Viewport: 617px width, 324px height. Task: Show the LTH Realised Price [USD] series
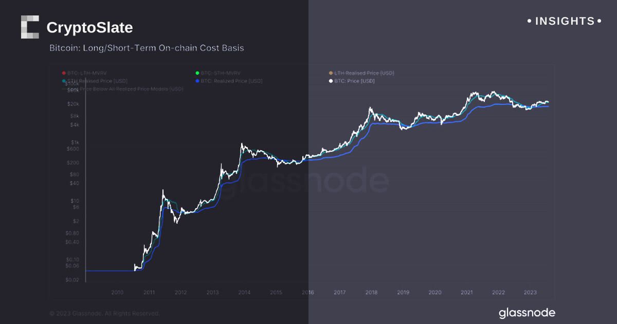coord(364,73)
